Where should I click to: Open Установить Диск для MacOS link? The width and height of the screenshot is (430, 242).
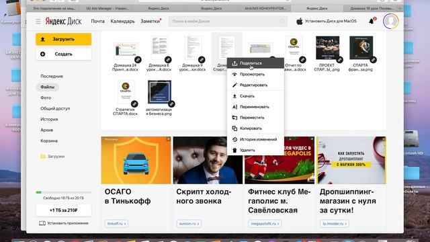point(331,21)
